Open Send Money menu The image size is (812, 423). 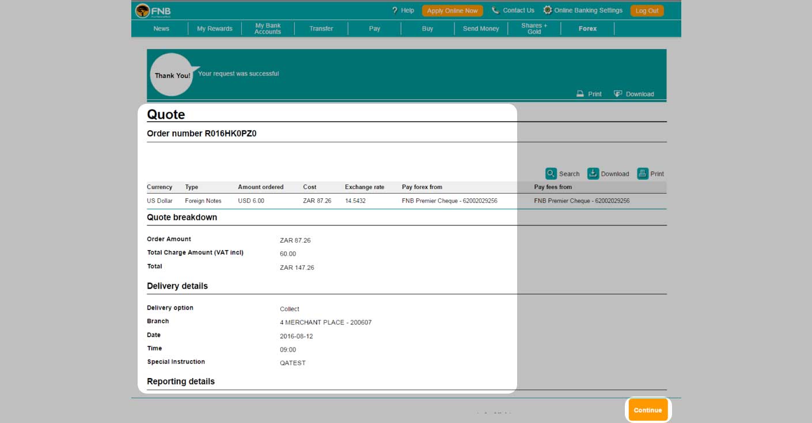coord(481,29)
